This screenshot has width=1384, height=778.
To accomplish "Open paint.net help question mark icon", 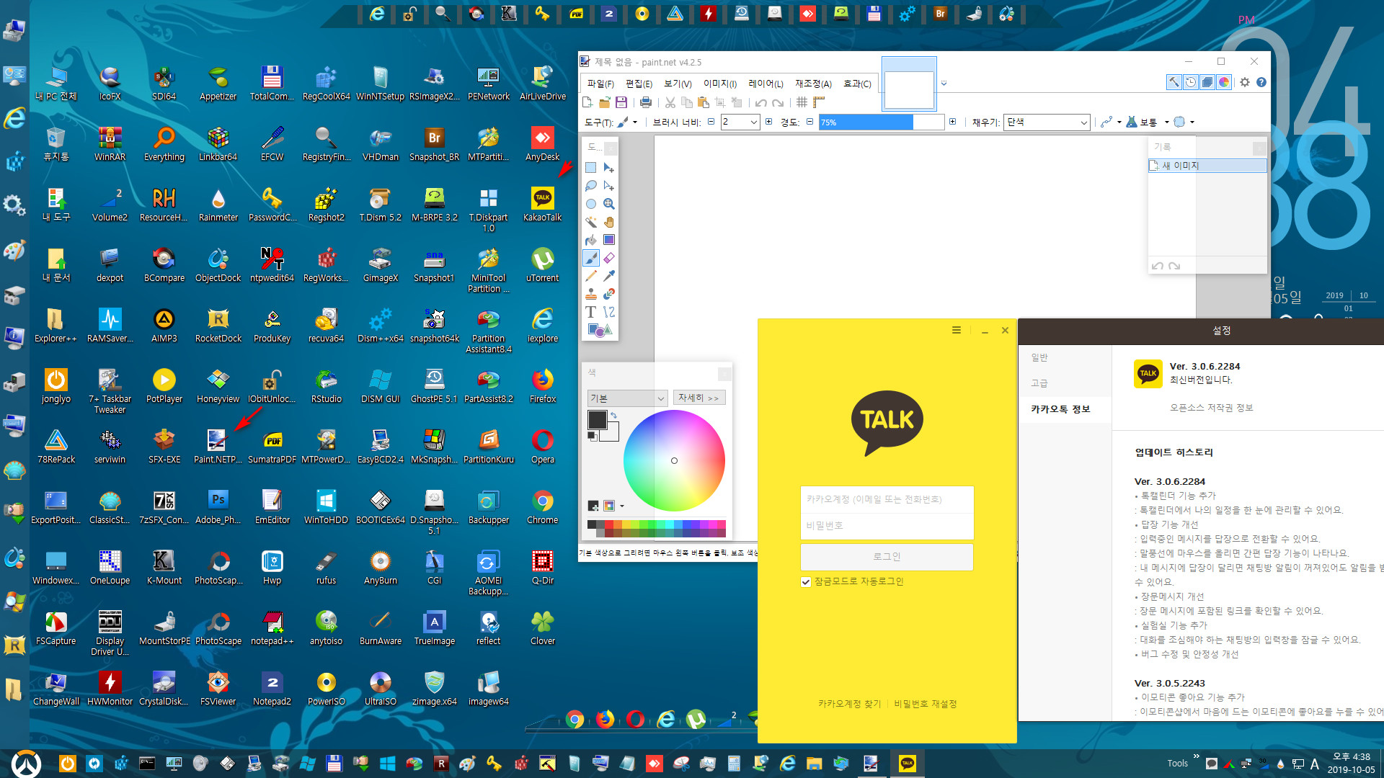I will (x=1261, y=82).
